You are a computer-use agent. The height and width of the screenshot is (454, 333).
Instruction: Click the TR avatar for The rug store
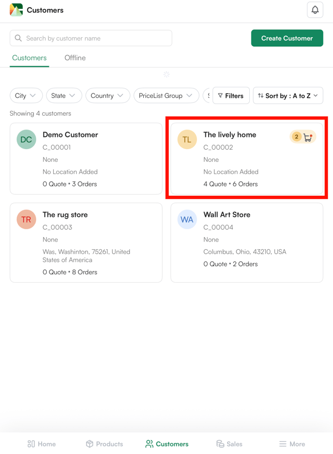point(26,220)
